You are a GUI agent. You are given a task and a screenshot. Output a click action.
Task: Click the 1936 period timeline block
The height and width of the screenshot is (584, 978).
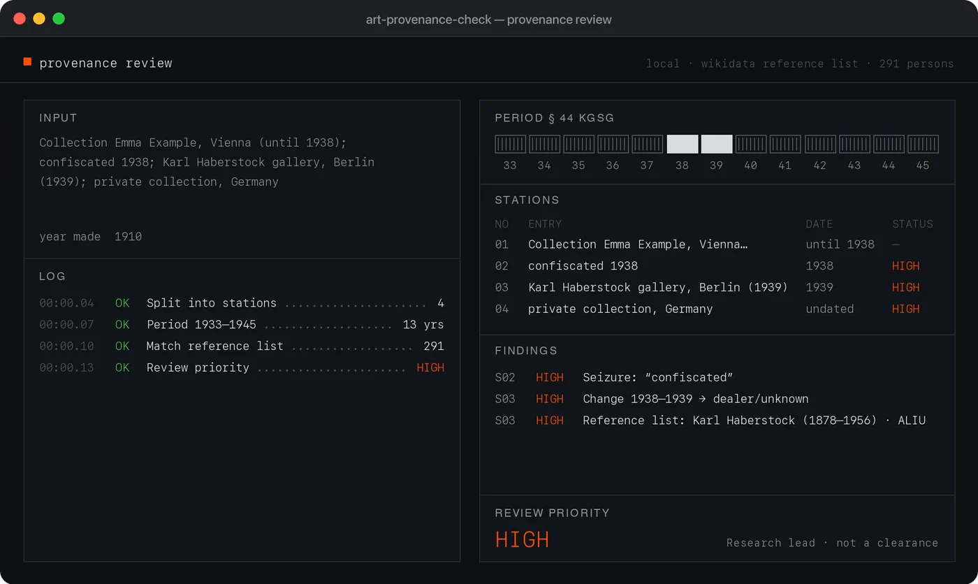pyautogui.click(x=613, y=144)
